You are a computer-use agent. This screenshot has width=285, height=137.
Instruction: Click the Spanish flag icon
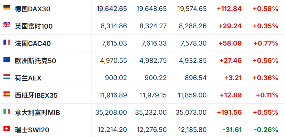pos(7,94)
